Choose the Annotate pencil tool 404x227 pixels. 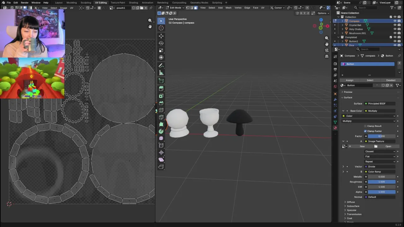(x=161, y=66)
